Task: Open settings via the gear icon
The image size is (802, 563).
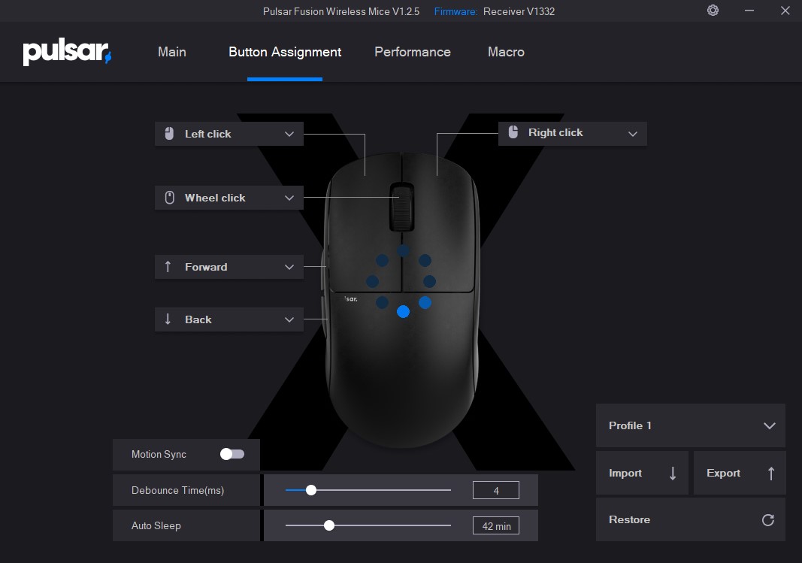Action: pos(713,11)
